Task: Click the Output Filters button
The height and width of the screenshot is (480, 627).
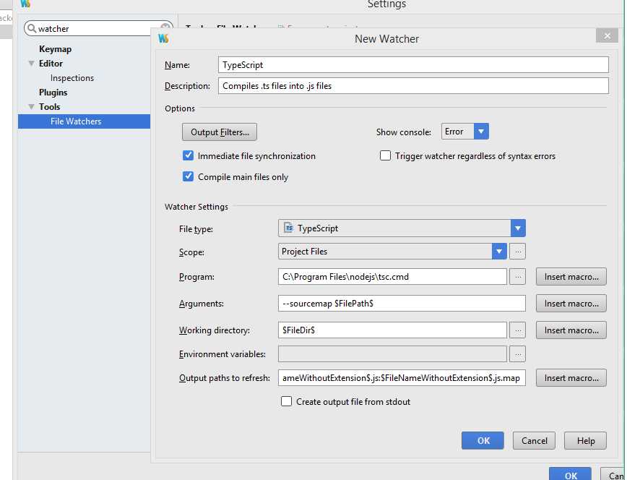Action: [x=220, y=132]
